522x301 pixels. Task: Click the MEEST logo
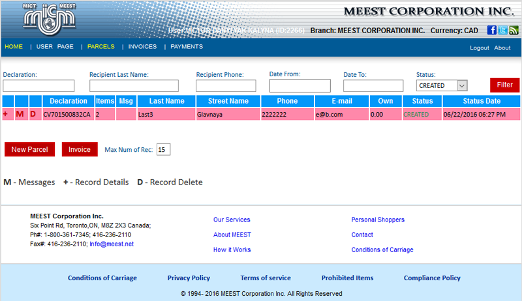click(x=50, y=19)
